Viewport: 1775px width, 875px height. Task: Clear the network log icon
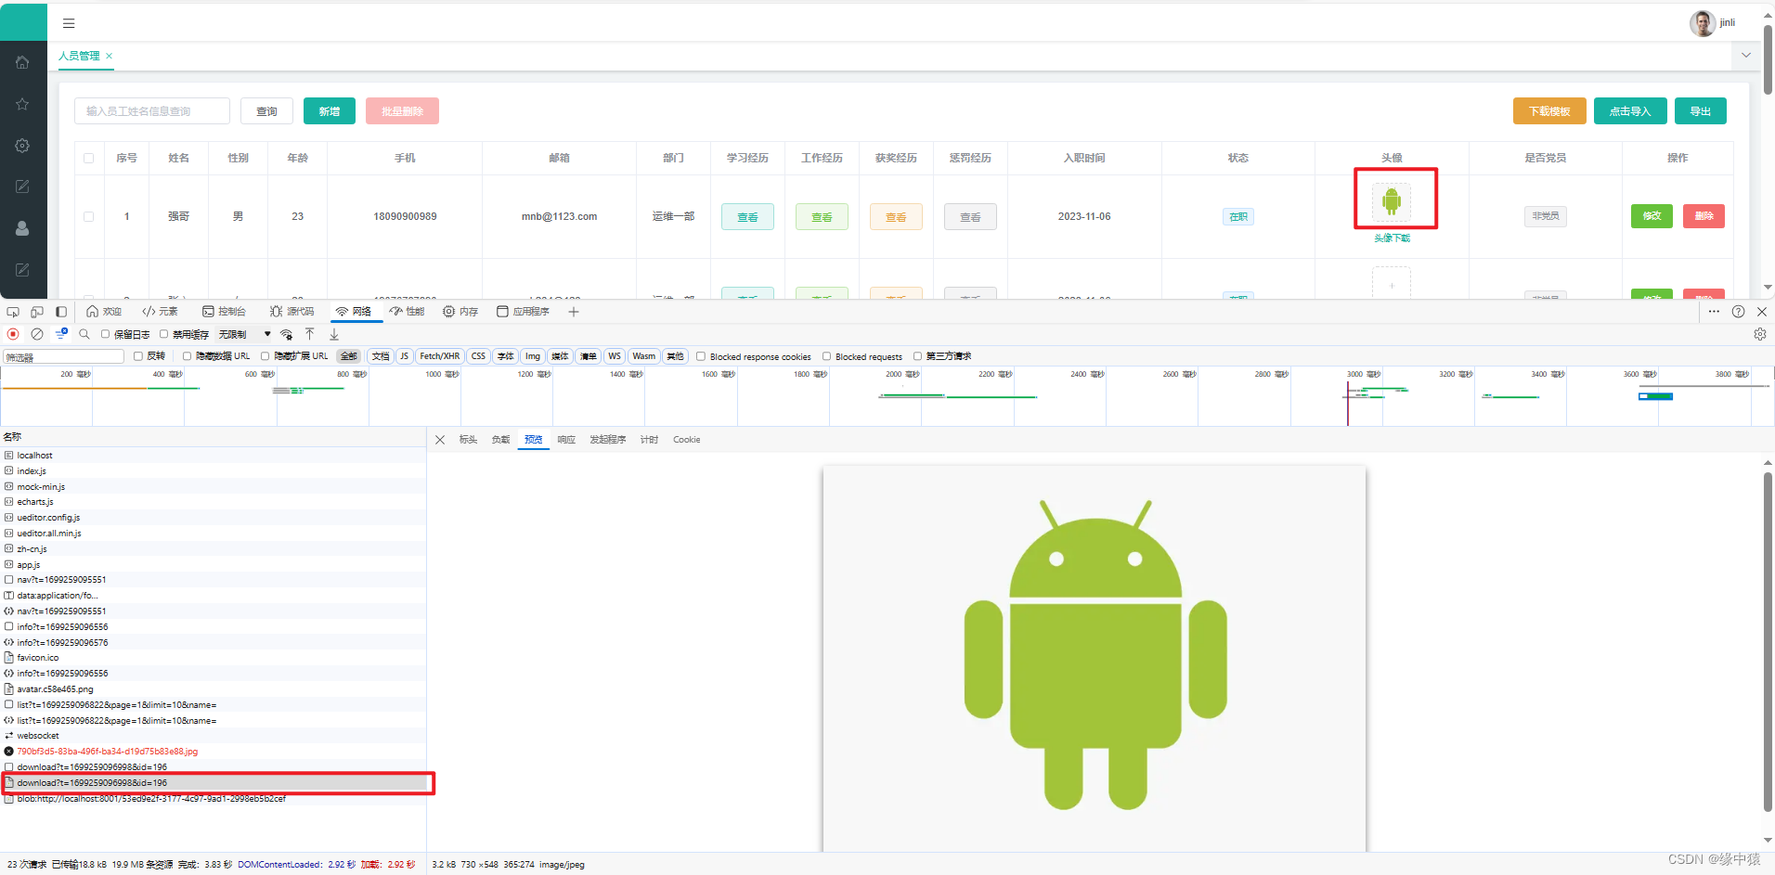coord(37,334)
